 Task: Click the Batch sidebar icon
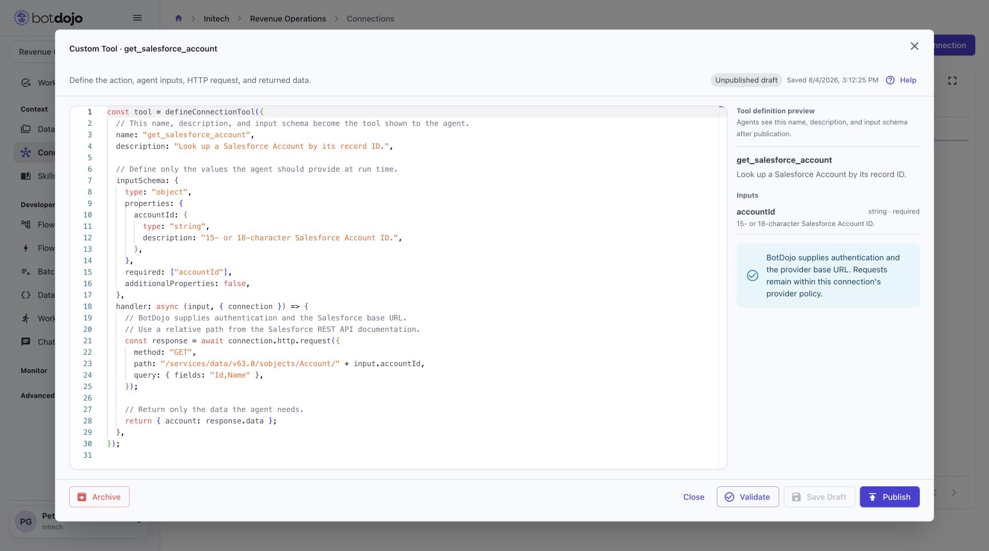pyautogui.click(x=26, y=271)
